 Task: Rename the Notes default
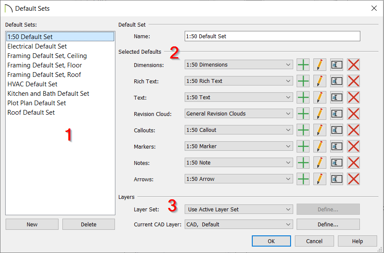click(x=337, y=163)
